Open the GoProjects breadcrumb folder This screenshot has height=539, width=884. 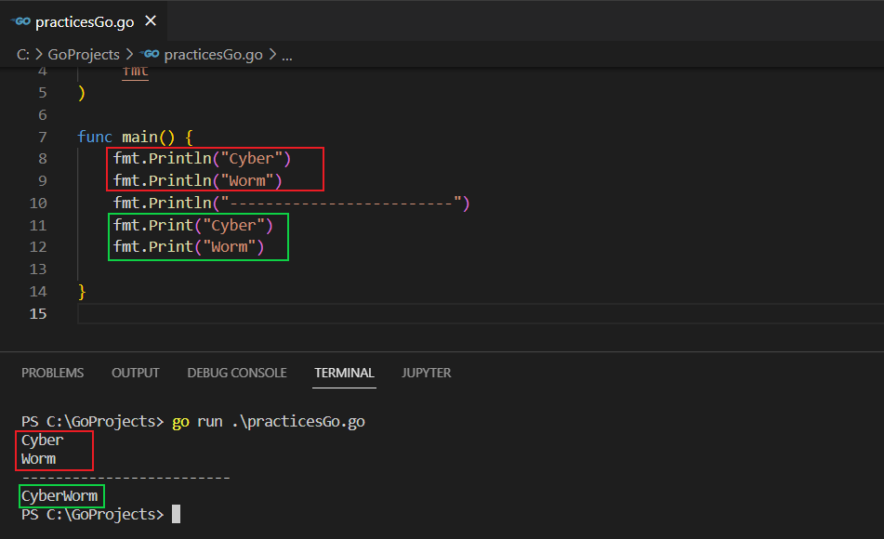[x=83, y=55]
